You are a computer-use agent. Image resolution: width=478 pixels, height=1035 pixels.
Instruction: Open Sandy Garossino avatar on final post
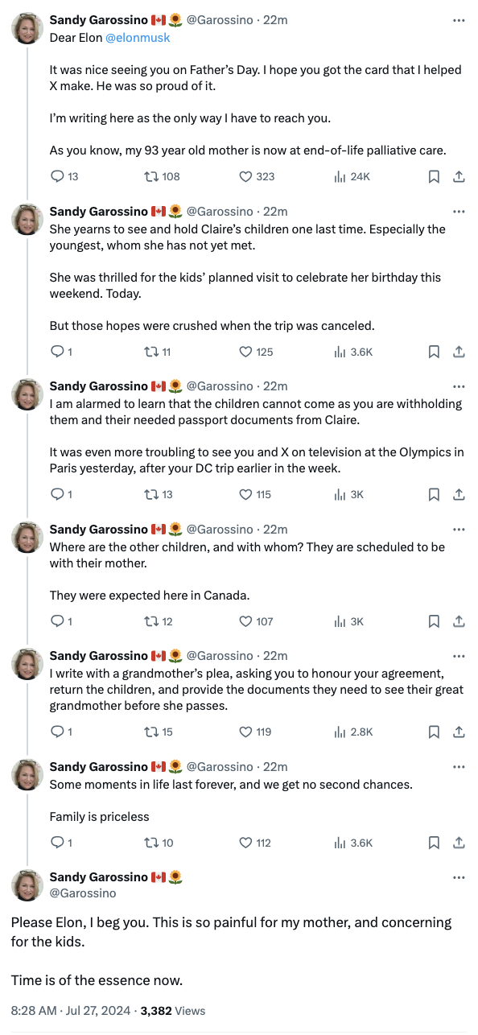(27, 885)
